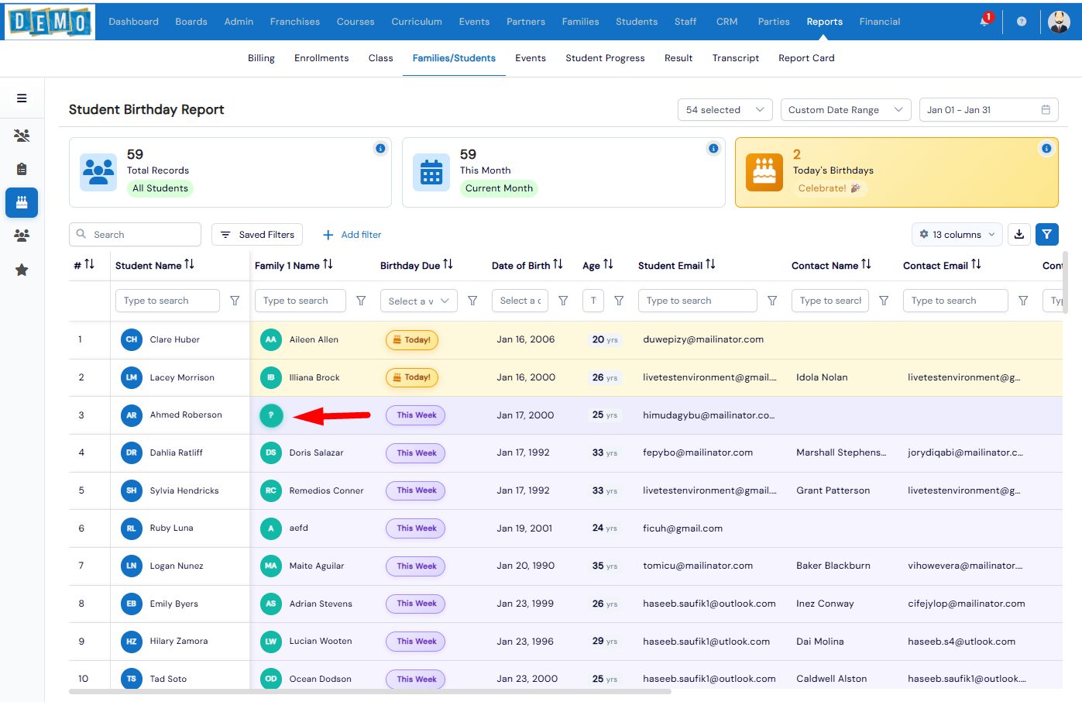
Task: Select the birthday cake sidebar icon
Action: [x=22, y=203]
